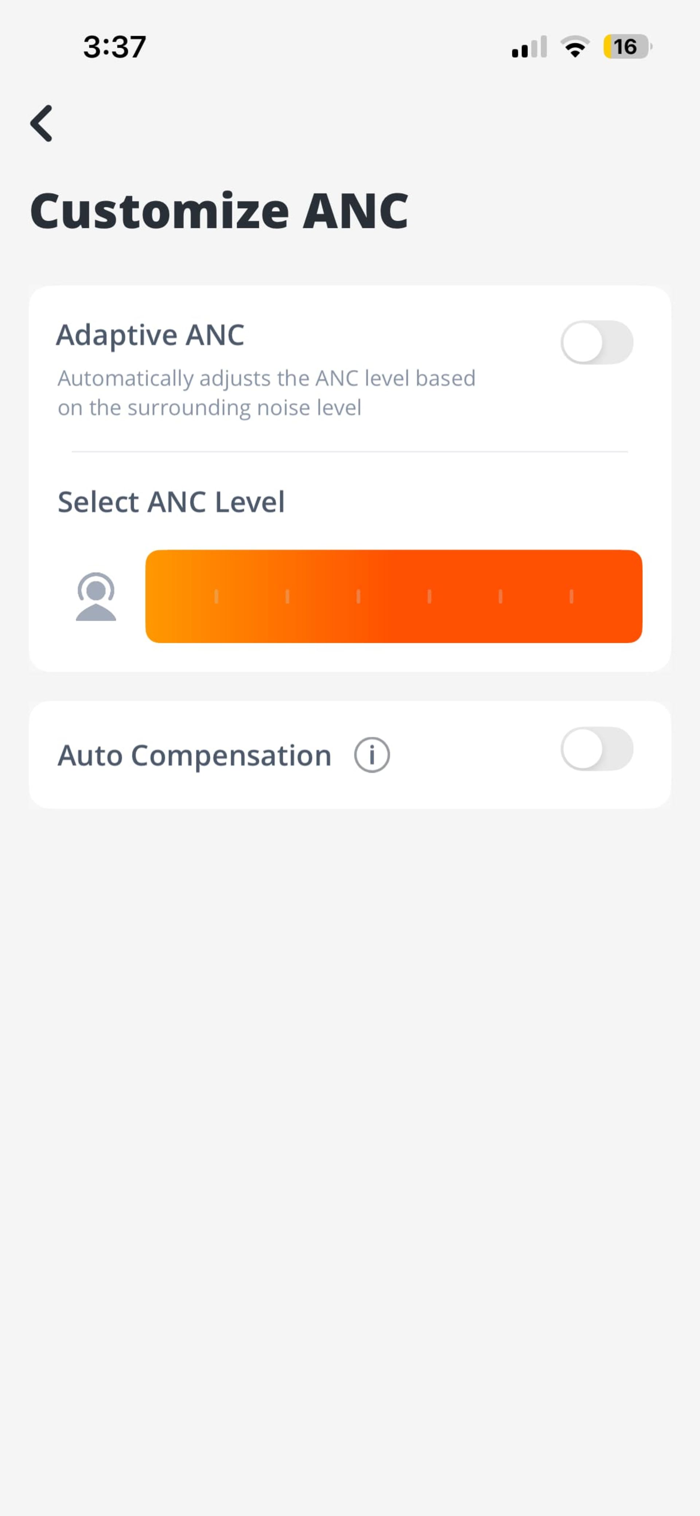Tap the Auto Compensation label text
This screenshot has width=700, height=1516.
(x=195, y=755)
